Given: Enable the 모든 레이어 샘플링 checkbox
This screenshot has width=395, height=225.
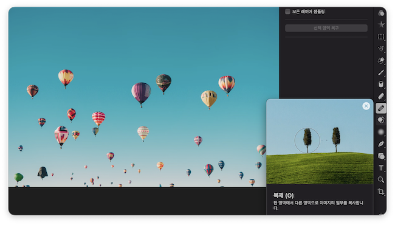Looking at the screenshot, I should coord(287,12).
